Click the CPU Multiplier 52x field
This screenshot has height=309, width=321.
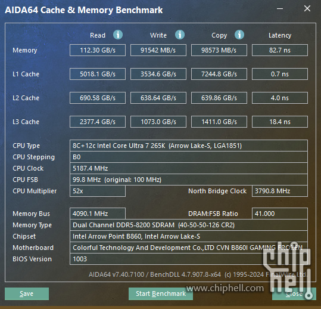tap(98, 191)
